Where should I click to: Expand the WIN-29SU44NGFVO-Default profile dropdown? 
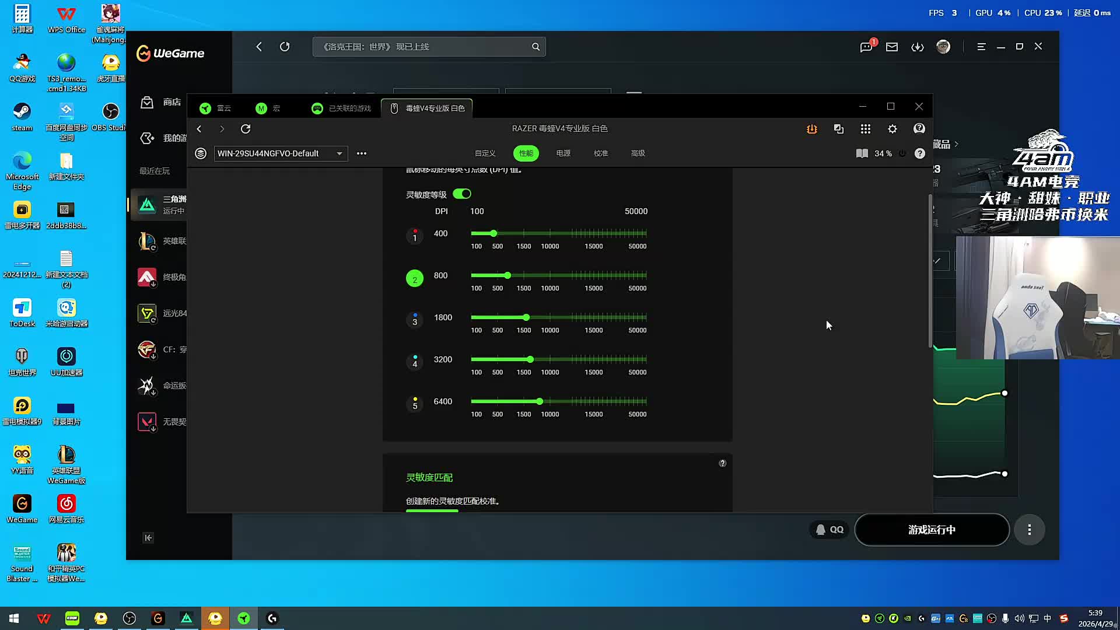(x=339, y=153)
